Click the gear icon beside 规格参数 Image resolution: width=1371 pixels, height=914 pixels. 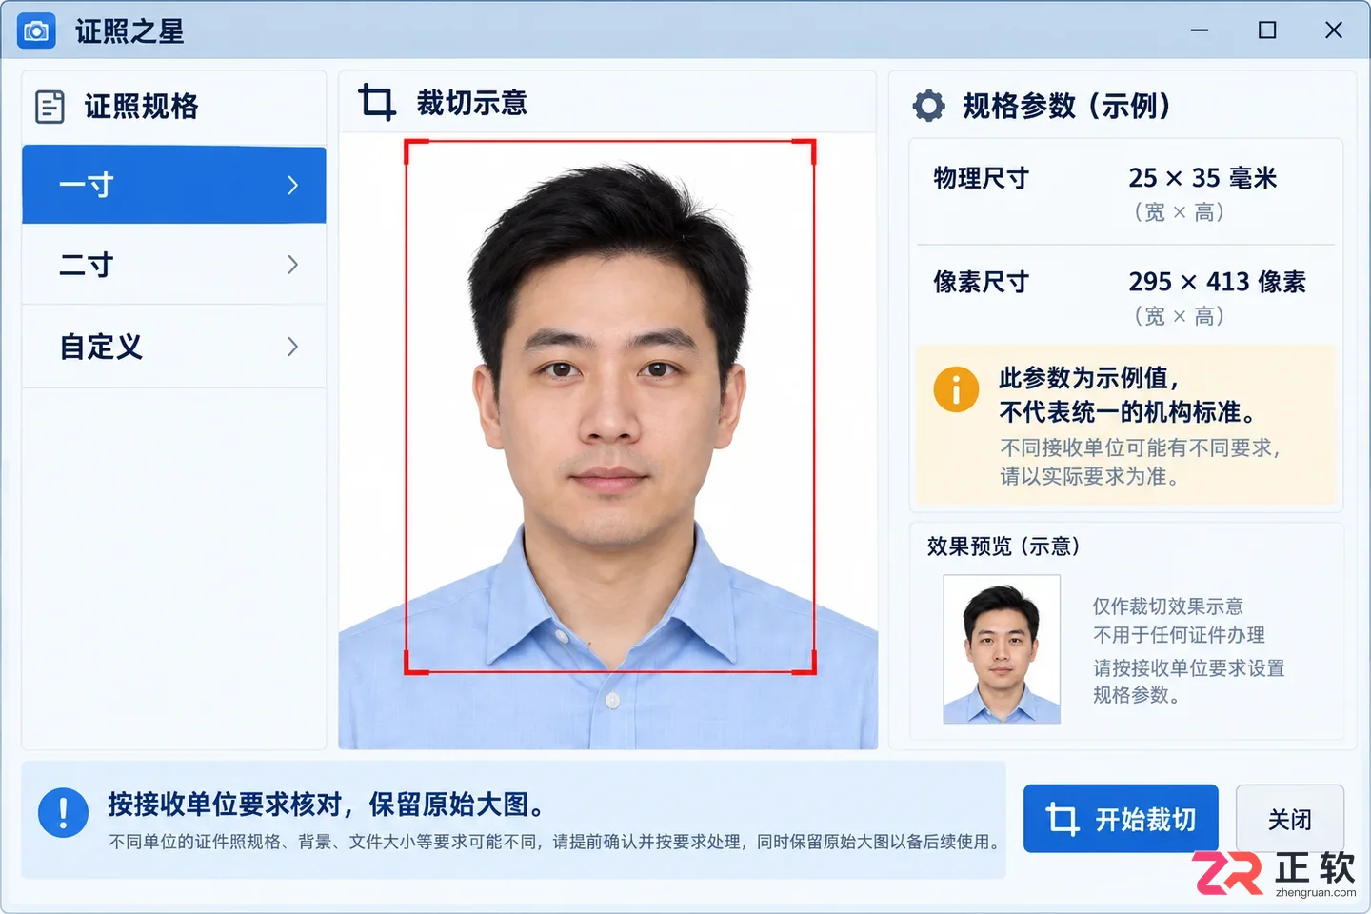pos(928,106)
